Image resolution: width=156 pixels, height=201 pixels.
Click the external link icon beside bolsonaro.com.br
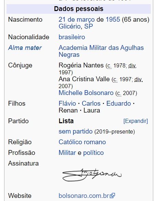coord(112,195)
